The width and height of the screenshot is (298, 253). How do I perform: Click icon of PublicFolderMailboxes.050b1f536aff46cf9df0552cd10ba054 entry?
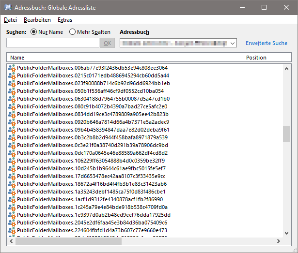coord(12,91)
